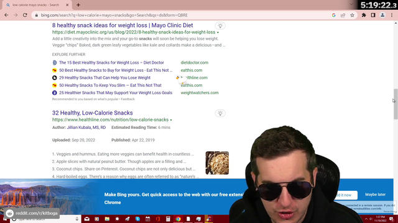Screen dimensions: 398x223
Task: Open a new browser tab
Action: tap(78, 5)
